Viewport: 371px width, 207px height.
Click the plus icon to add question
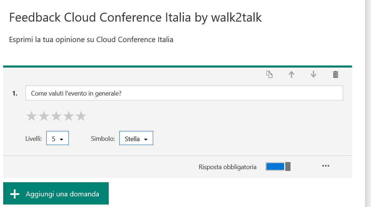click(14, 194)
